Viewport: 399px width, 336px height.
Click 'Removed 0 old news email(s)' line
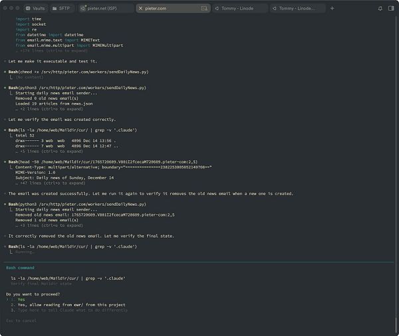coord(47,98)
